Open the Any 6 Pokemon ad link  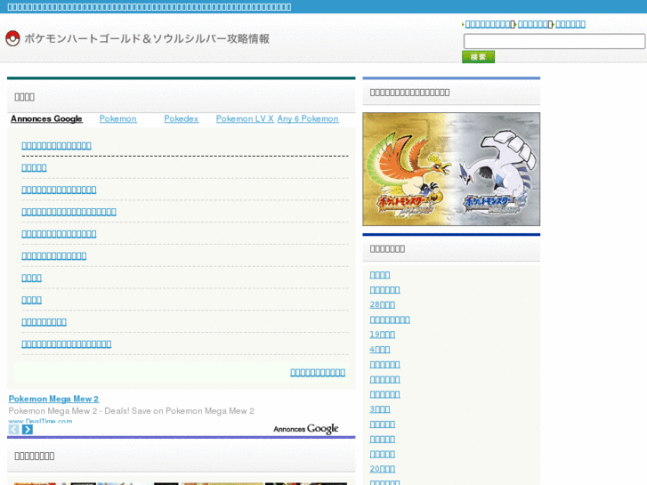point(308,119)
